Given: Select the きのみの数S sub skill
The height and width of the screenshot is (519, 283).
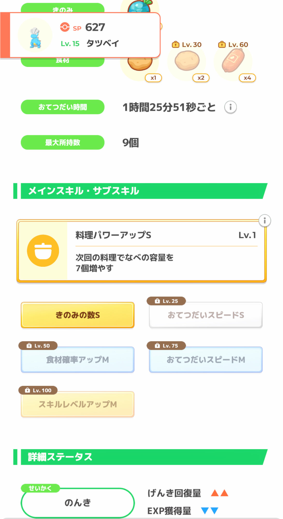Looking at the screenshot, I should coord(78,315).
